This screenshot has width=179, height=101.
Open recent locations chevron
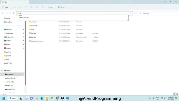(10, 13)
